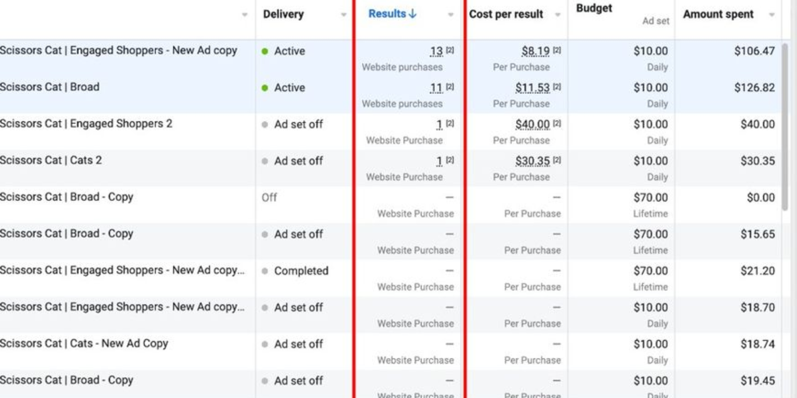The width and height of the screenshot is (797, 398).
Task: Open Cost per result column dropdown
Action: tap(558, 15)
